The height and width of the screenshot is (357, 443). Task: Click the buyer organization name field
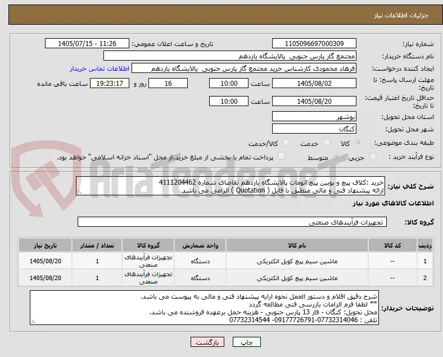pos(230,56)
